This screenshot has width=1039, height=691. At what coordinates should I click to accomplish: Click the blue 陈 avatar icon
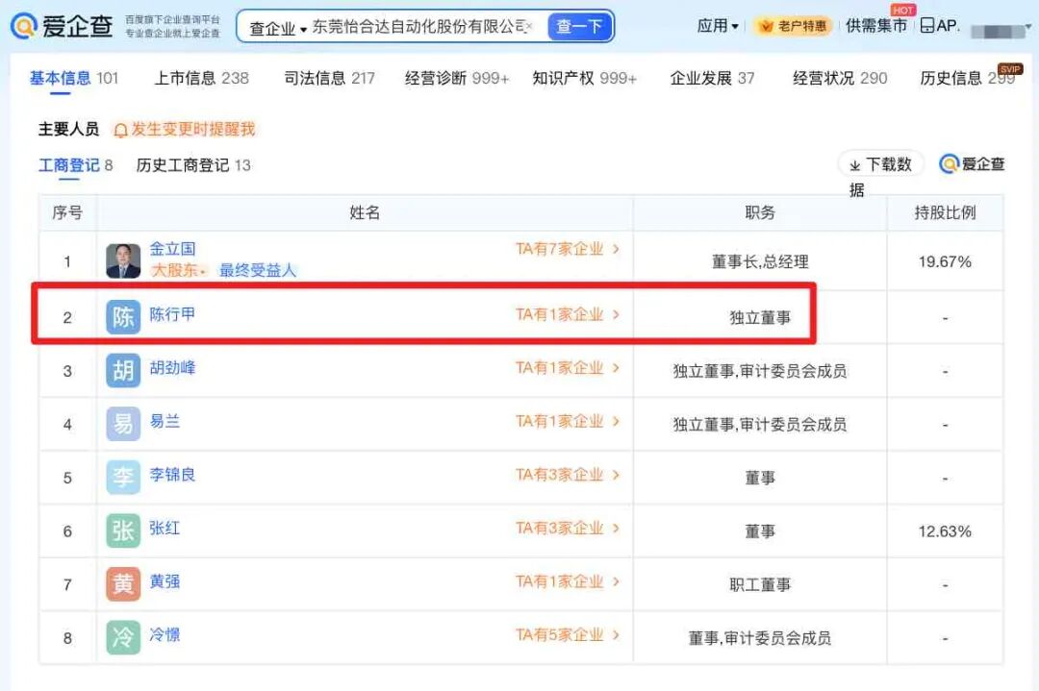(123, 317)
